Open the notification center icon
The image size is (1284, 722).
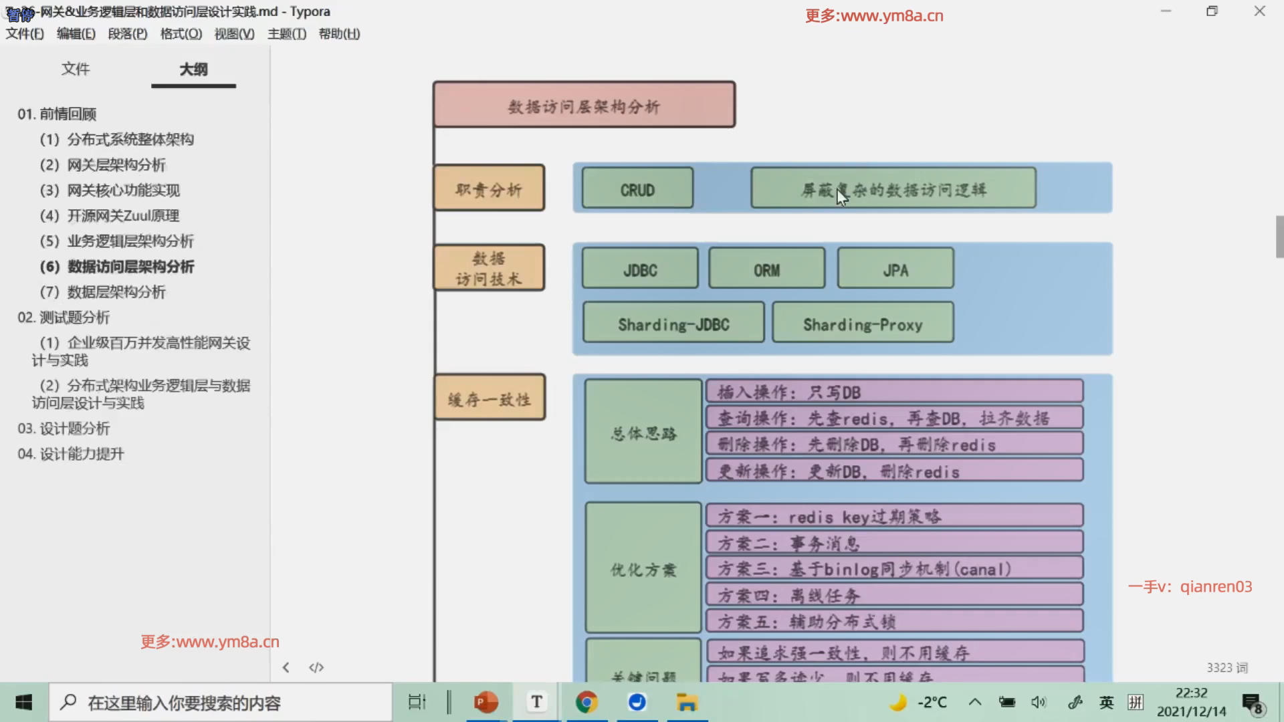1252,703
